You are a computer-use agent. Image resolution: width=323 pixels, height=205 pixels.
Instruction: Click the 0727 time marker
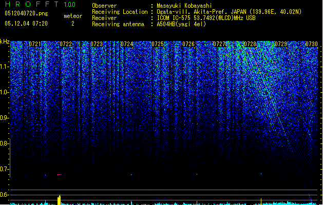(219, 44)
